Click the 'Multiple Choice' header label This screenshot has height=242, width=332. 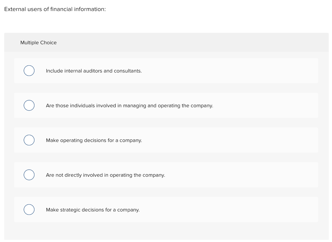pos(39,43)
